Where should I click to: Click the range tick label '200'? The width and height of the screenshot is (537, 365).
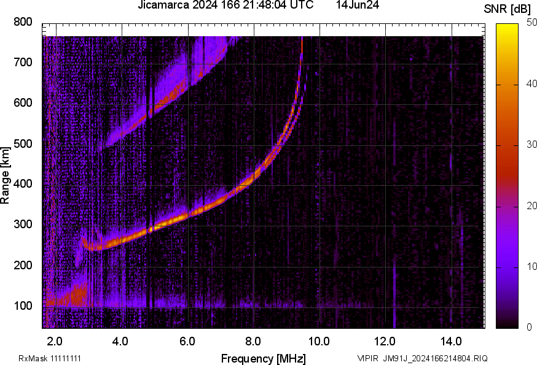(23, 265)
